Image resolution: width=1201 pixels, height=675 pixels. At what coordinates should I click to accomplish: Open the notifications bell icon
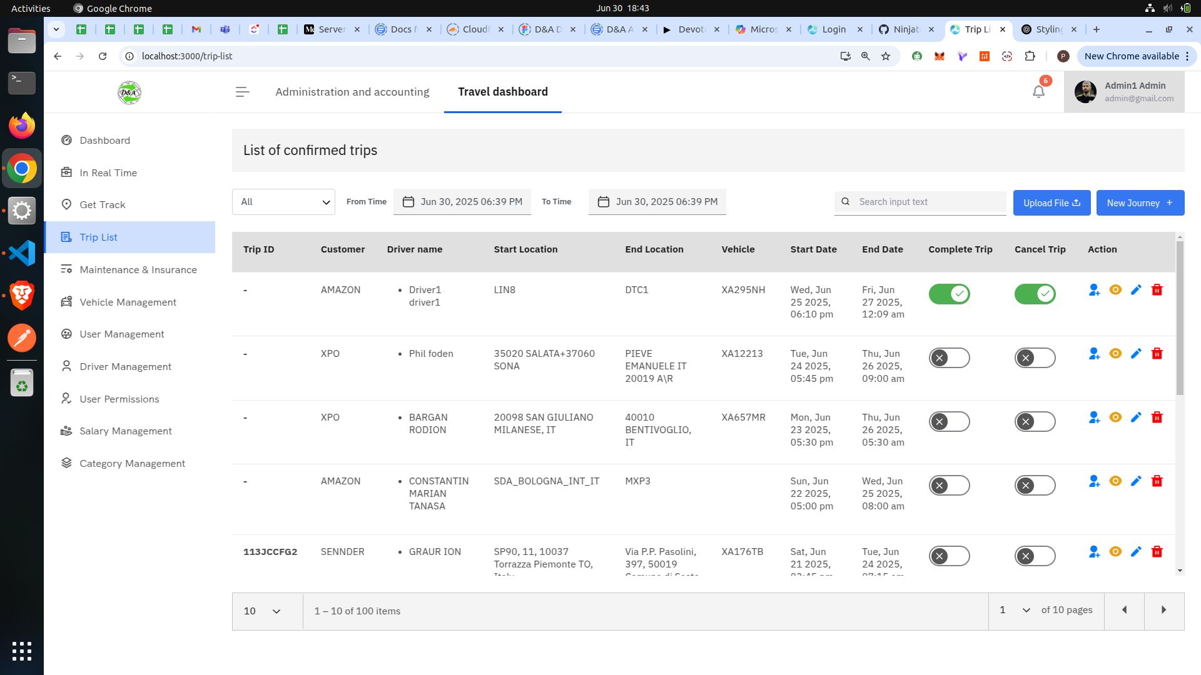pos(1038,92)
